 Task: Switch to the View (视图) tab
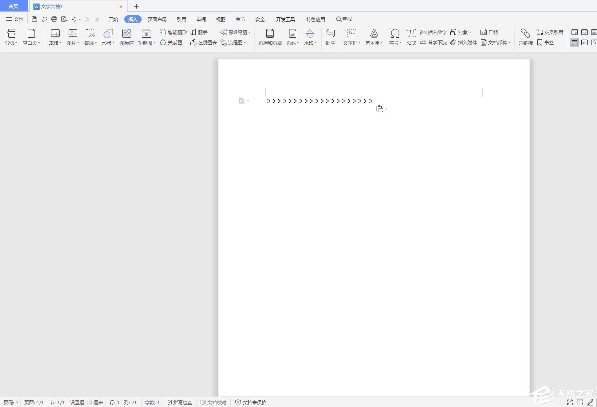(221, 19)
